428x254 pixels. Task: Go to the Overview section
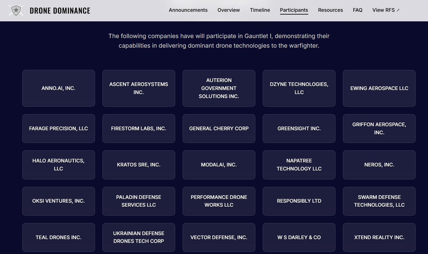[x=229, y=10]
